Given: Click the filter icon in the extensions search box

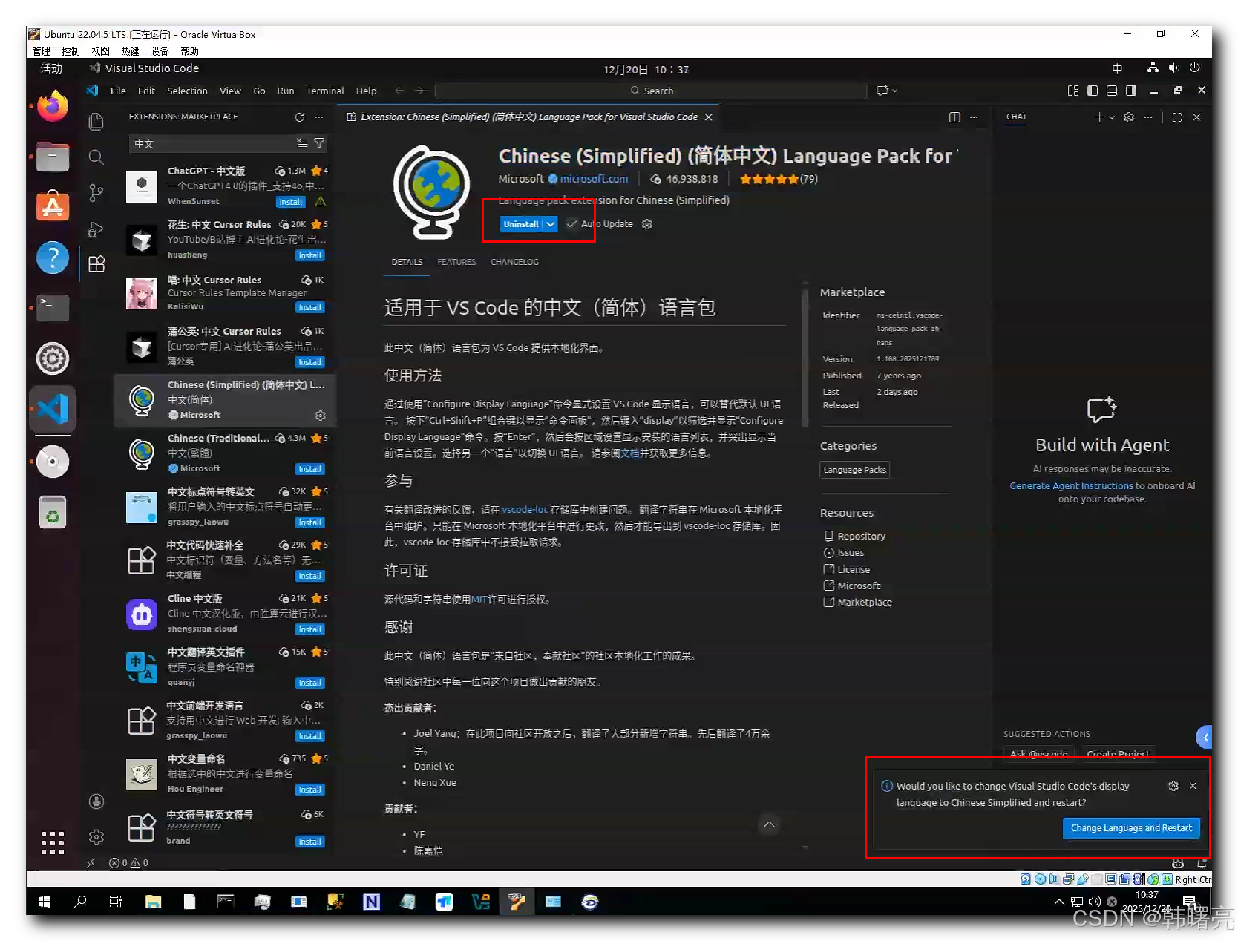Looking at the screenshot, I should [319, 142].
